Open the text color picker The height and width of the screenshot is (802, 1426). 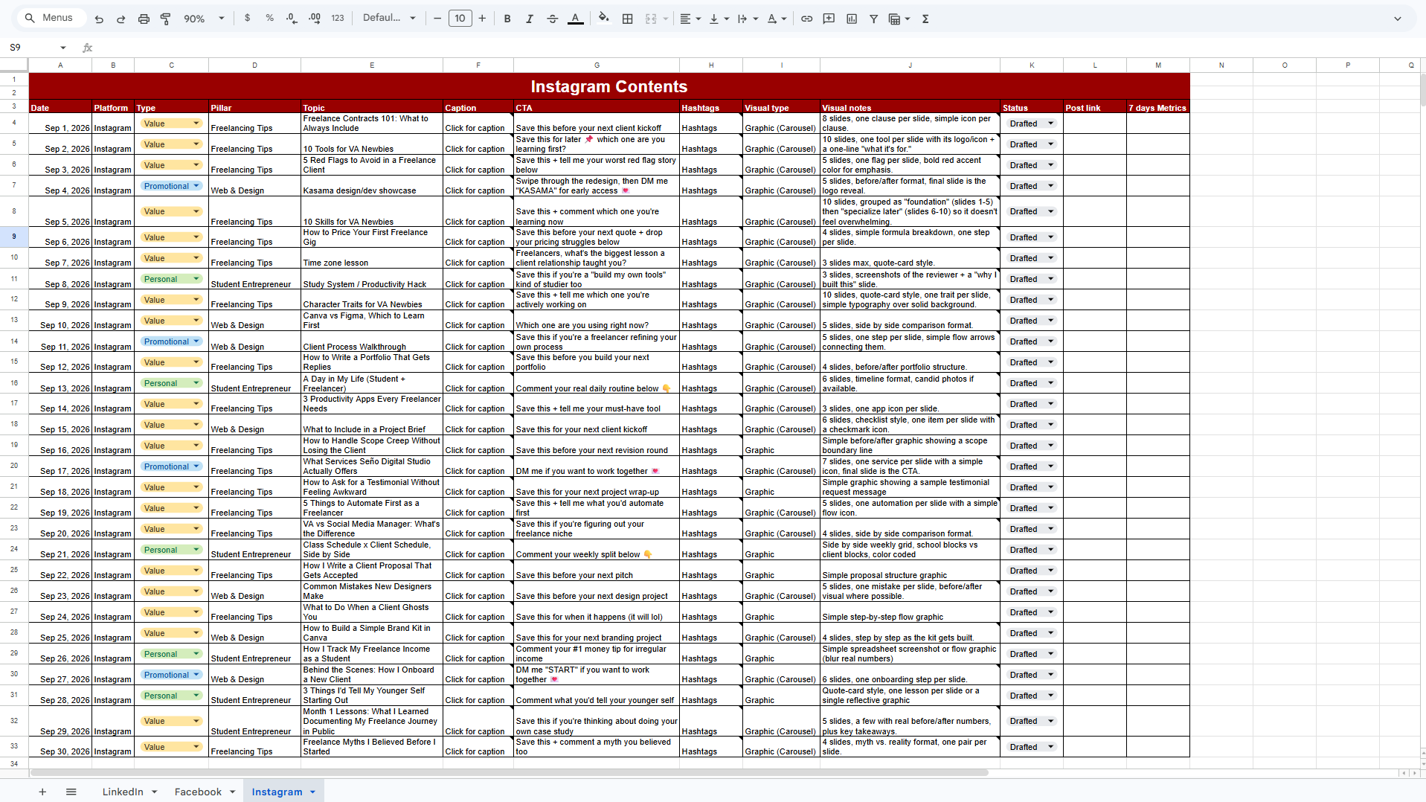575,19
